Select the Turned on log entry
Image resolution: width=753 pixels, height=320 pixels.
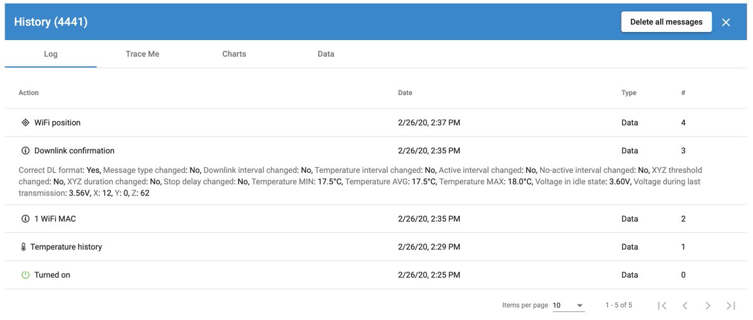click(x=376, y=275)
